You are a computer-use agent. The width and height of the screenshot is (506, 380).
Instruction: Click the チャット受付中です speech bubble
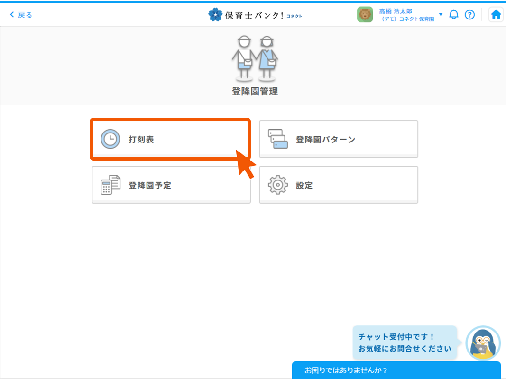404,342
